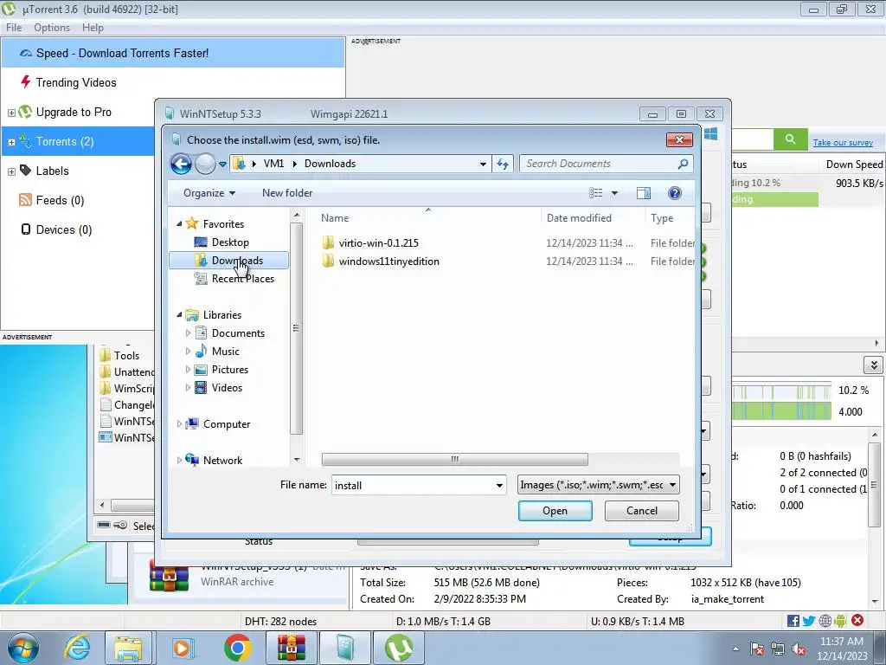Image resolution: width=886 pixels, height=665 pixels.
Task: Expand the Computer tree node
Action: click(x=179, y=424)
